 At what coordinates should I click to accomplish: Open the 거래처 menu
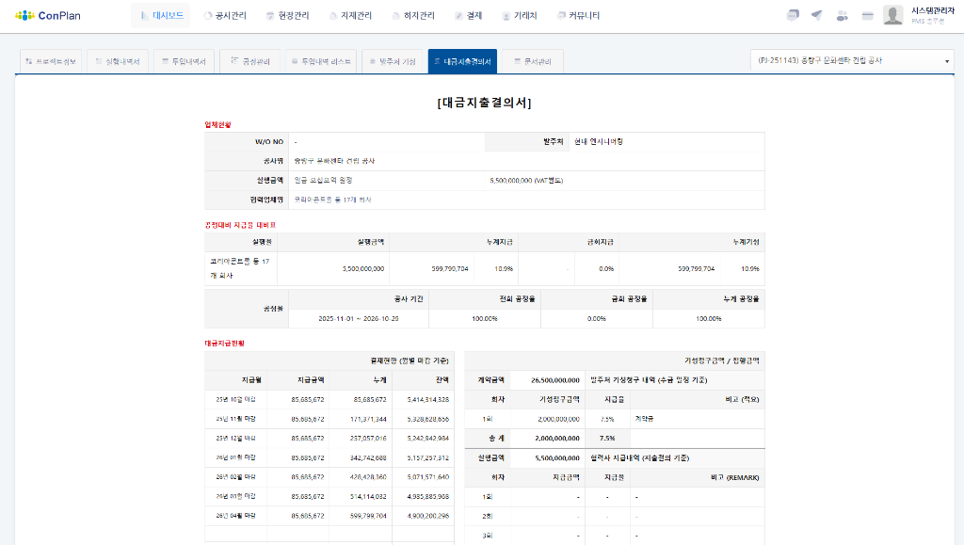pos(520,15)
